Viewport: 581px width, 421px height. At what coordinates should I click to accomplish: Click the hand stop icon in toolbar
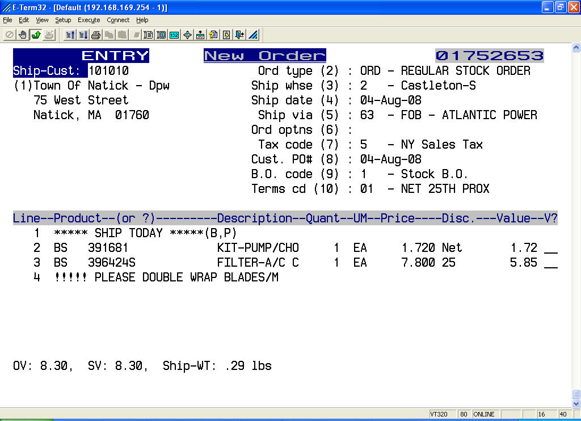[23, 35]
